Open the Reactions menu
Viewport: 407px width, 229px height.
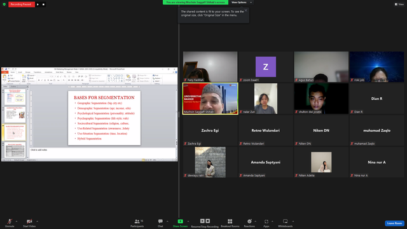[249, 223]
